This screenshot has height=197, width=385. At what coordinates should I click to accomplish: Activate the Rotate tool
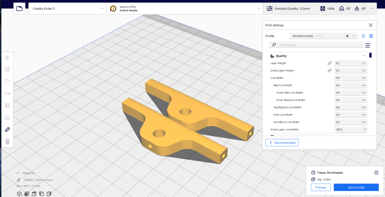[7, 81]
